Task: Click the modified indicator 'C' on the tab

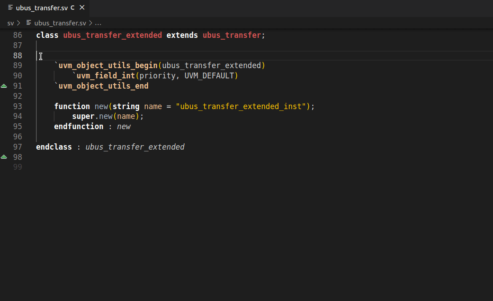Action: (72, 8)
